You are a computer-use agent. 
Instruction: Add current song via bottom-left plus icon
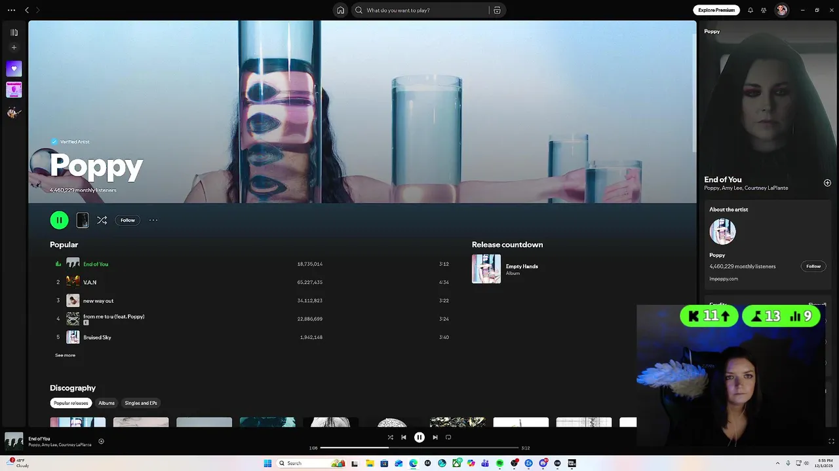[x=101, y=441]
